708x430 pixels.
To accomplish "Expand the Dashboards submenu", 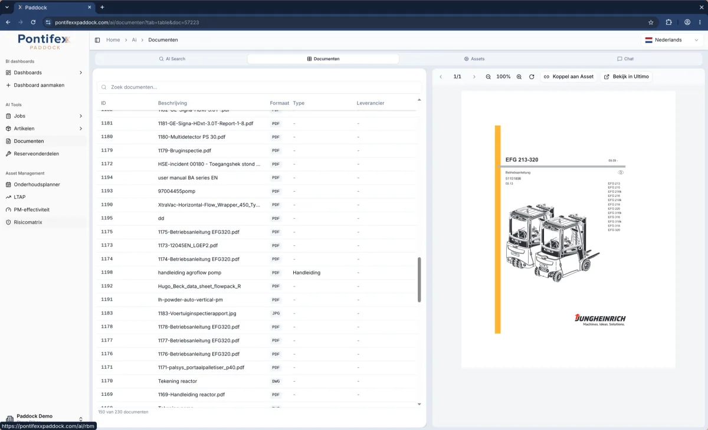I will click(x=81, y=73).
